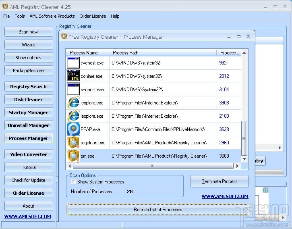Select the PPAP.exe process name
Screen dimensions: 292x229
(x=90, y=129)
